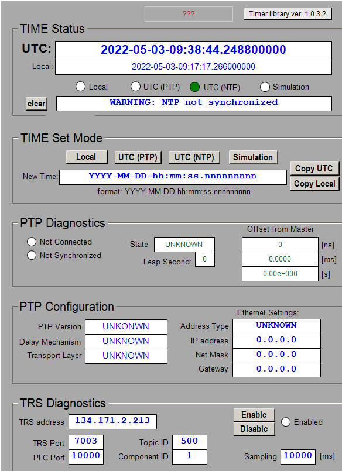Clear the warning message with clear button
The height and width of the screenshot is (471, 342).
(36, 104)
